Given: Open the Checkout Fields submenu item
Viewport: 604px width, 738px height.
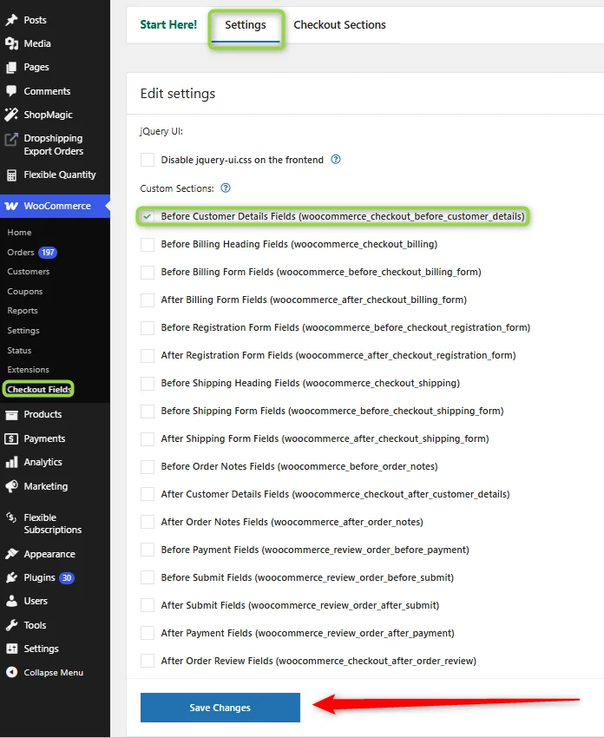Looking at the screenshot, I should 38,389.
